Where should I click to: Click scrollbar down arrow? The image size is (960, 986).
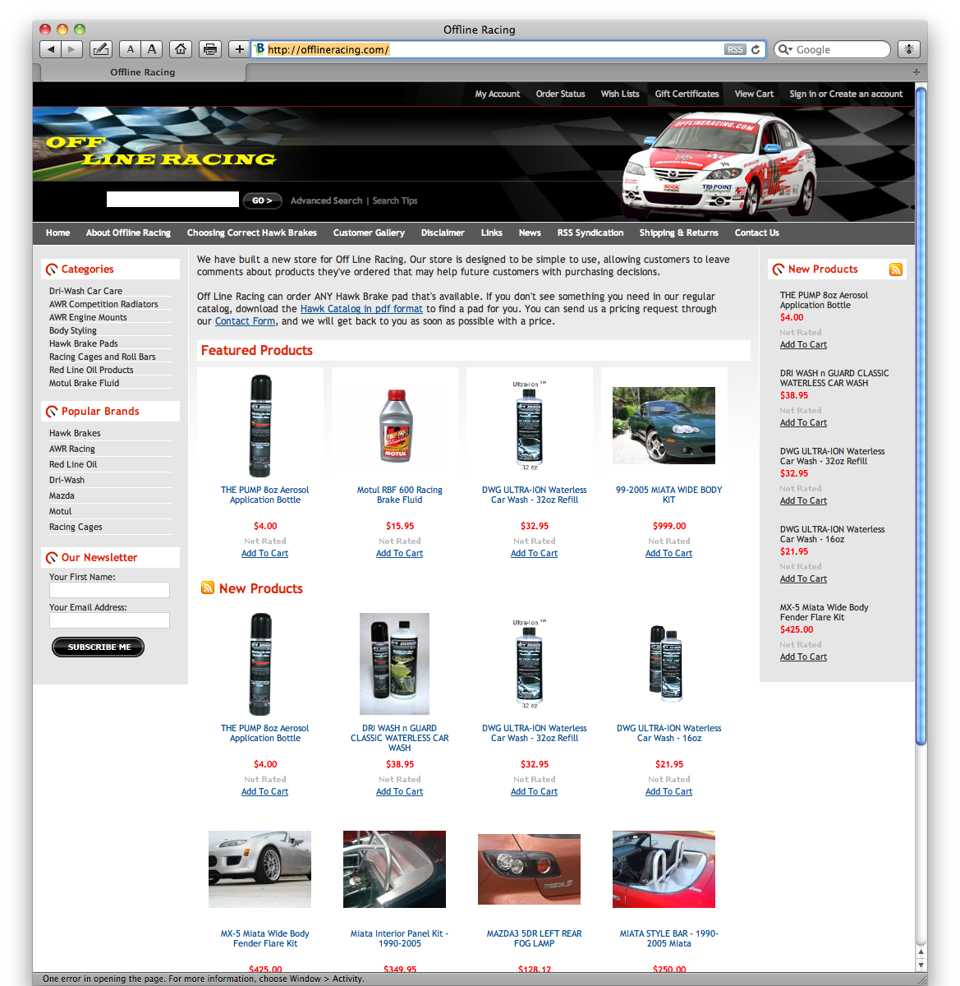pyautogui.click(x=921, y=965)
